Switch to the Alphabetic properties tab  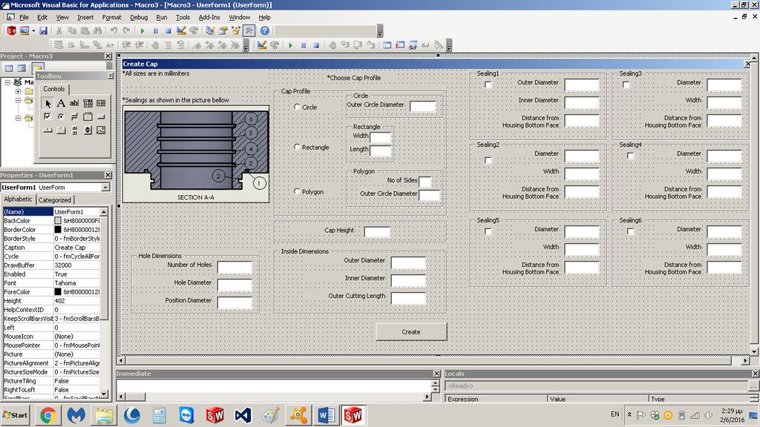(x=18, y=199)
